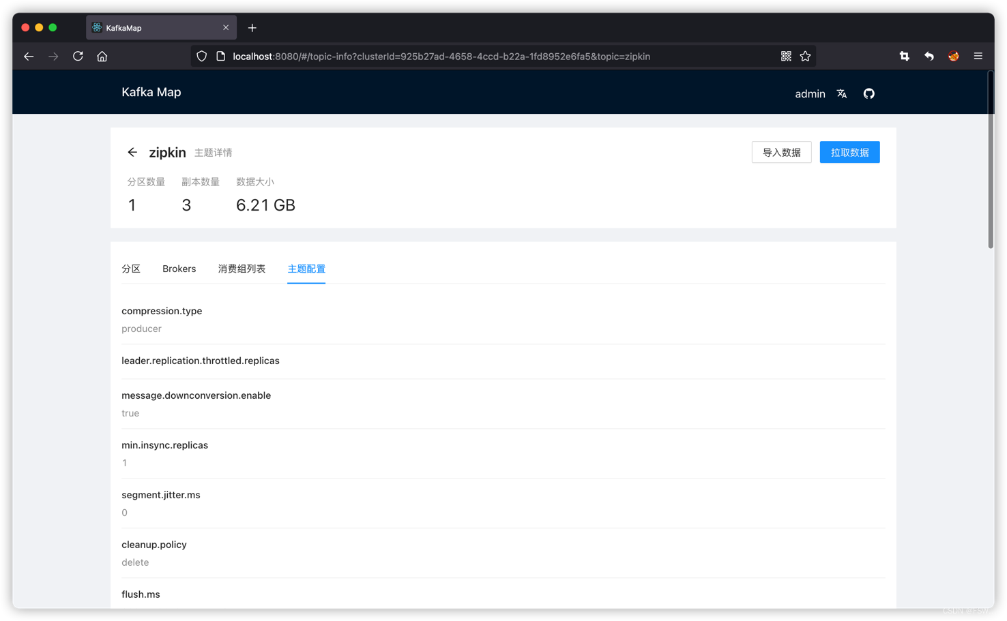Open the site shield protection icon
This screenshot has width=1007, height=621.
[x=201, y=57]
